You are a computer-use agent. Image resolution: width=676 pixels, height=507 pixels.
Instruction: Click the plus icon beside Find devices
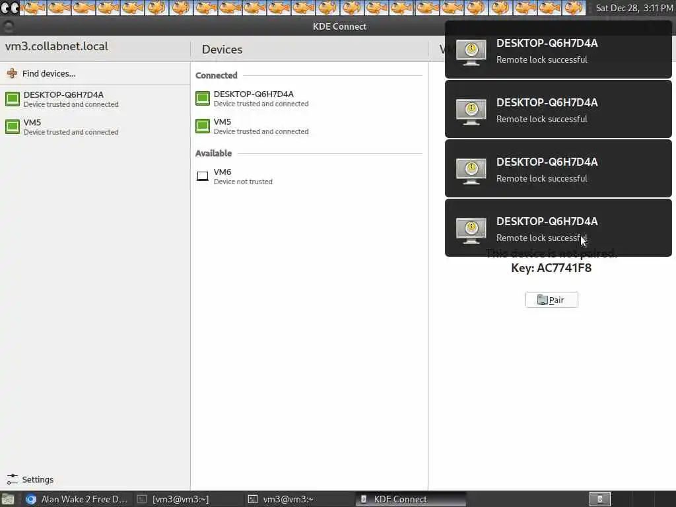(x=12, y=73)
